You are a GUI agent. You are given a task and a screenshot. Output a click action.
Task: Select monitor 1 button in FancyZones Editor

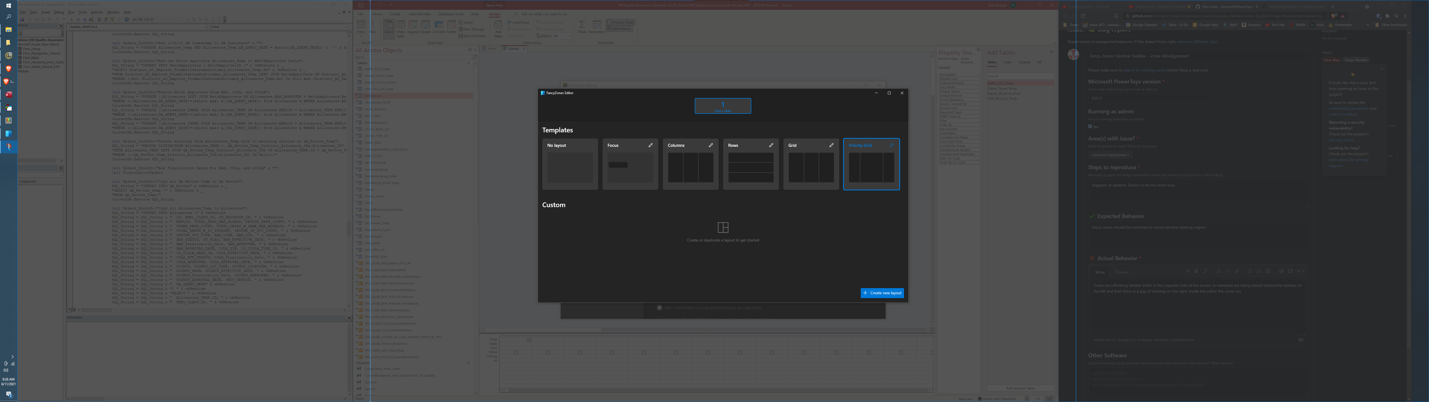click(723, 106)
